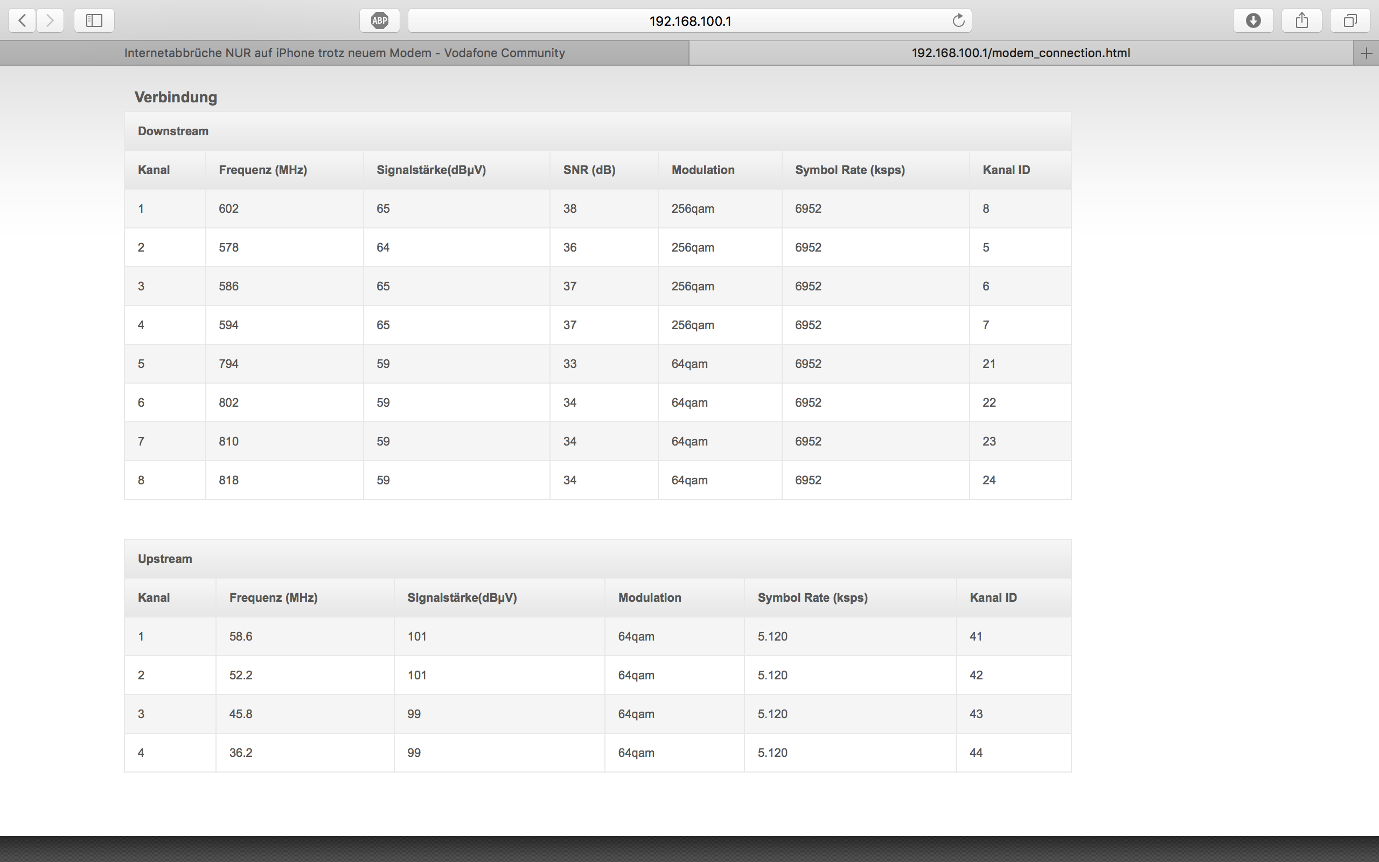This screenshot has height=862, width=1379.
Task: Click Kanal ID 21 in downstream table
Action: pyautogui.click(x=988, y=364)
